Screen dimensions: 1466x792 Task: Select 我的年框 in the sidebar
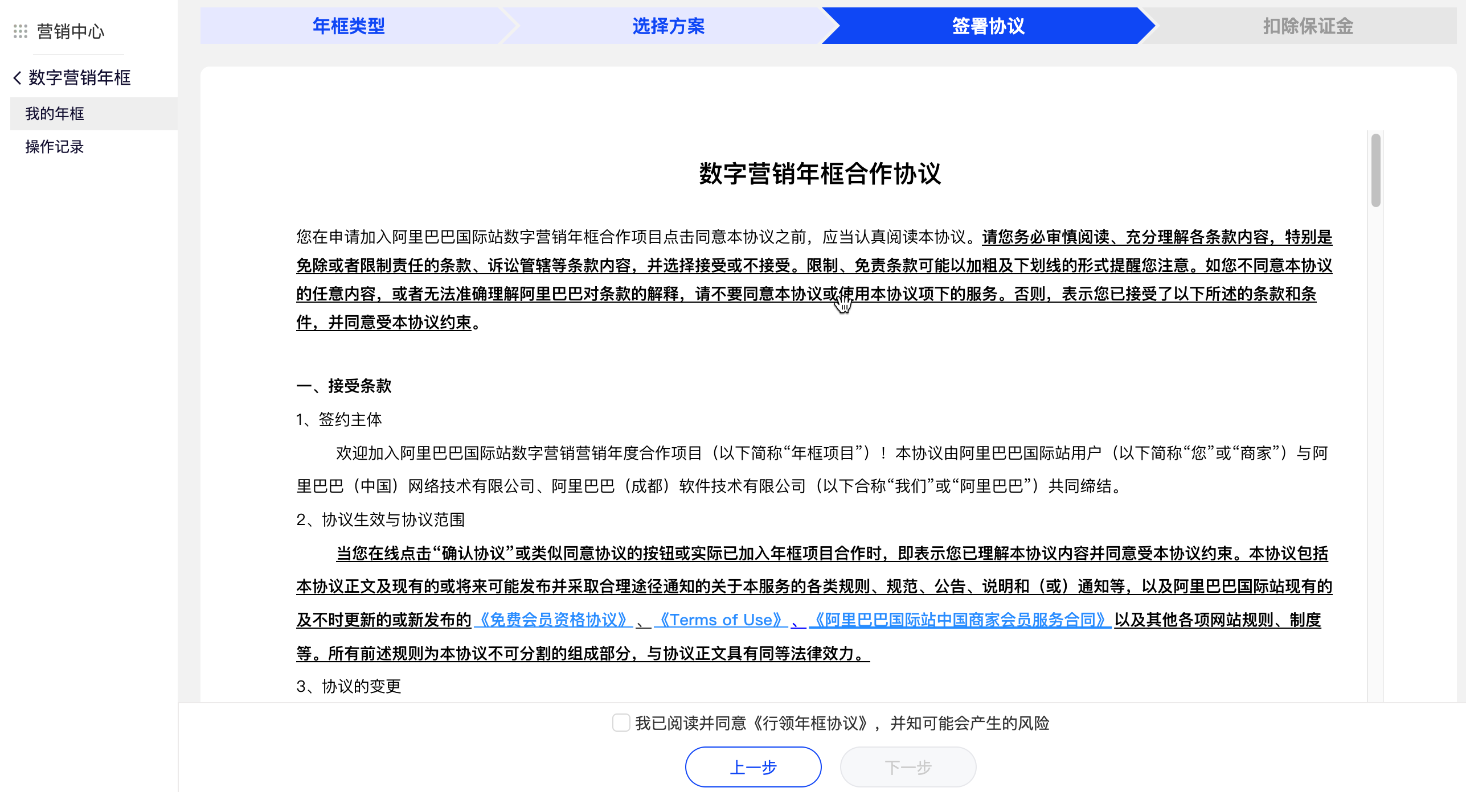[94, 114]
